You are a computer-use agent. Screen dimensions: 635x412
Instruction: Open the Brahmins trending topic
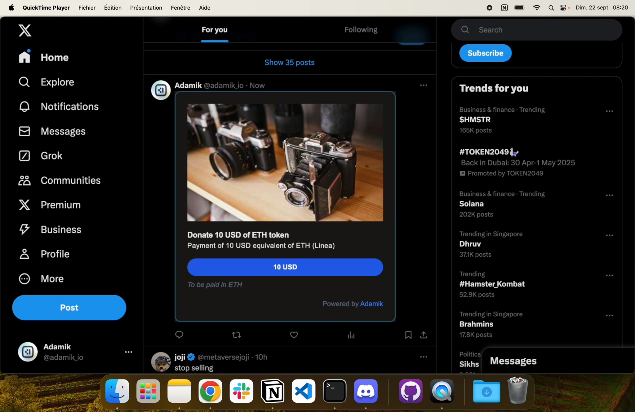tap(476, 324)
